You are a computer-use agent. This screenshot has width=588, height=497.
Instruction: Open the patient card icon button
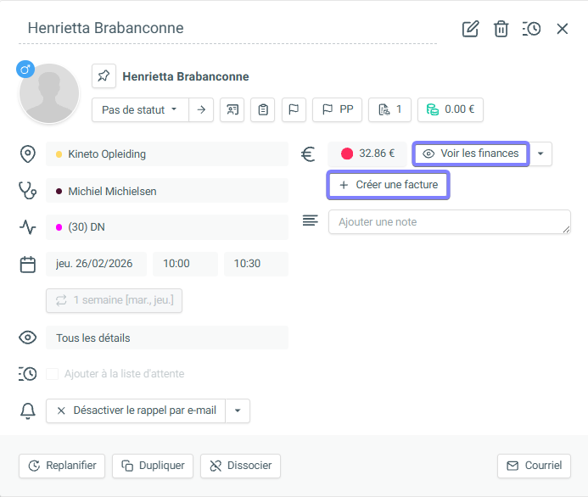(232, 109)
